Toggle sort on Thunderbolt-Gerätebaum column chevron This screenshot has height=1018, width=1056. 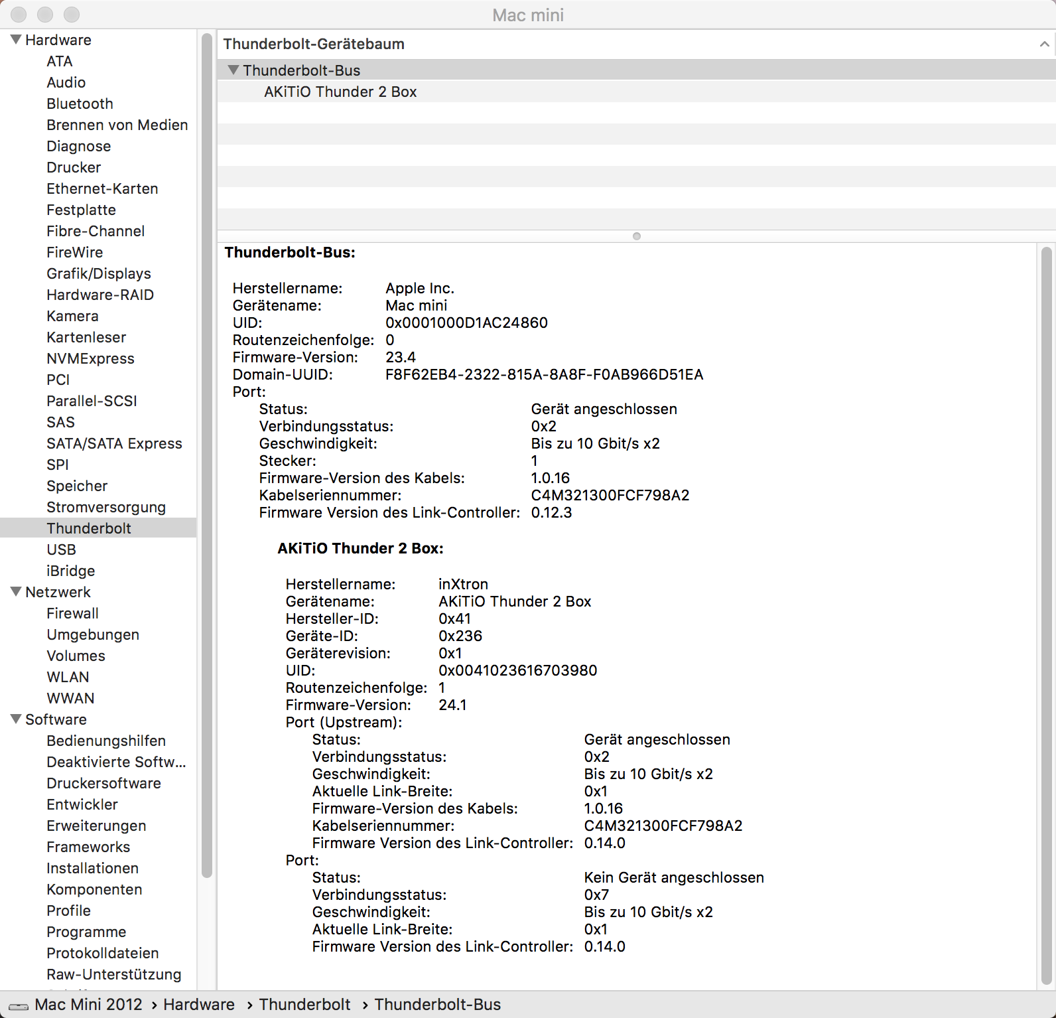tap(1044, 44)
